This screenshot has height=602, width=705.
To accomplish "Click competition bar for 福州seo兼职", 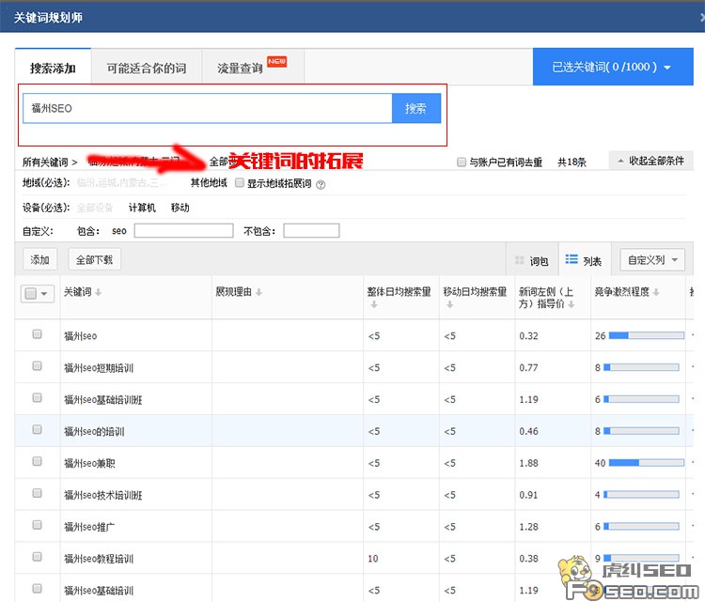I will (643, 463).
